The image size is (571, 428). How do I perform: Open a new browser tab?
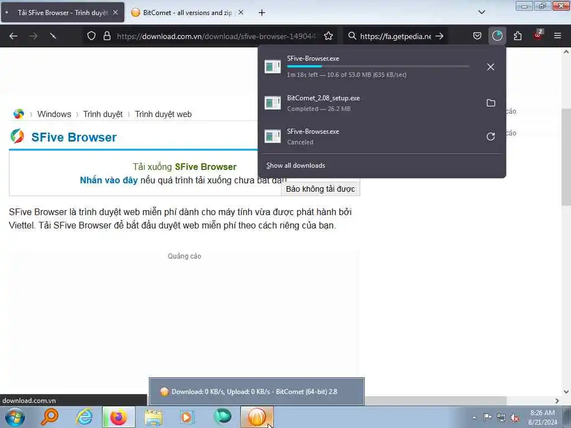262,13
